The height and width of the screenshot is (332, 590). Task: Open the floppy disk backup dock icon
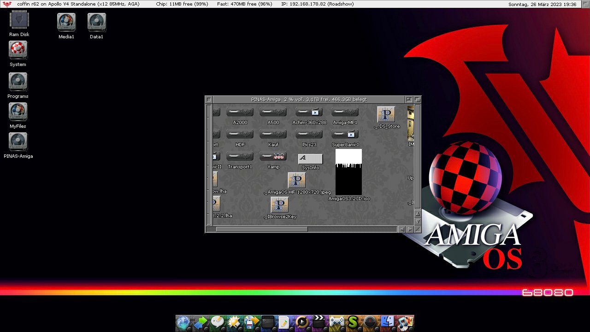pos(252,323)
